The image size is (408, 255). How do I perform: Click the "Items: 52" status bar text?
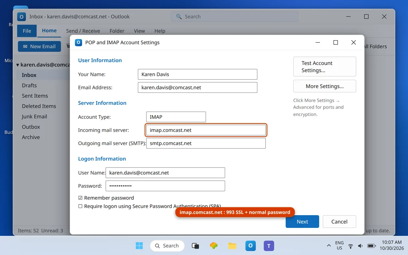(28, 231)
